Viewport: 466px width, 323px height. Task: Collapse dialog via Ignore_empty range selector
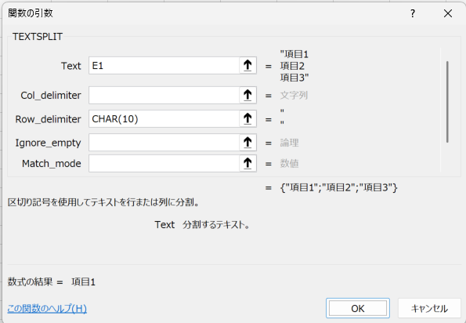point(247,143)
